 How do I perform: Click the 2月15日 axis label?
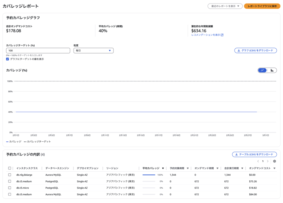pos(140,135)
